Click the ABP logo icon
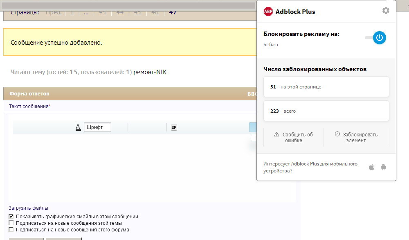The image size is (409, 240). (x=268, y=11)
